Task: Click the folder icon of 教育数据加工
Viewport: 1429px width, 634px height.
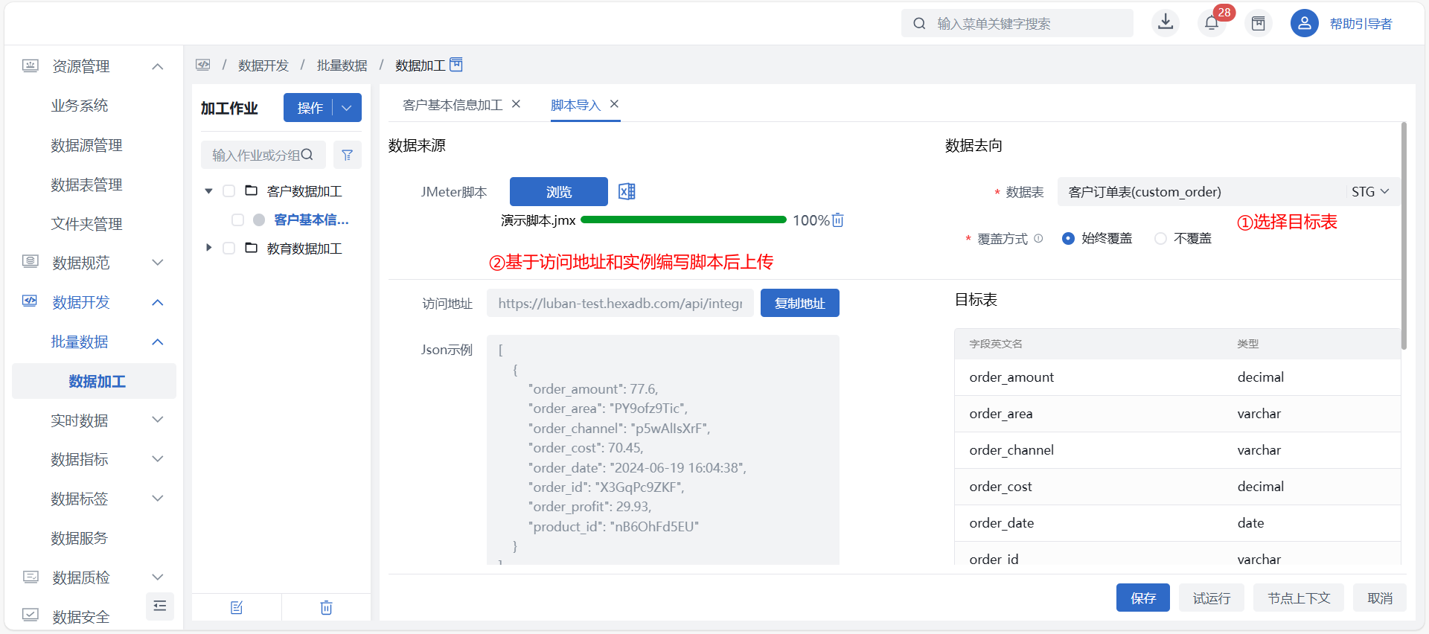Action: click(252, 248)
